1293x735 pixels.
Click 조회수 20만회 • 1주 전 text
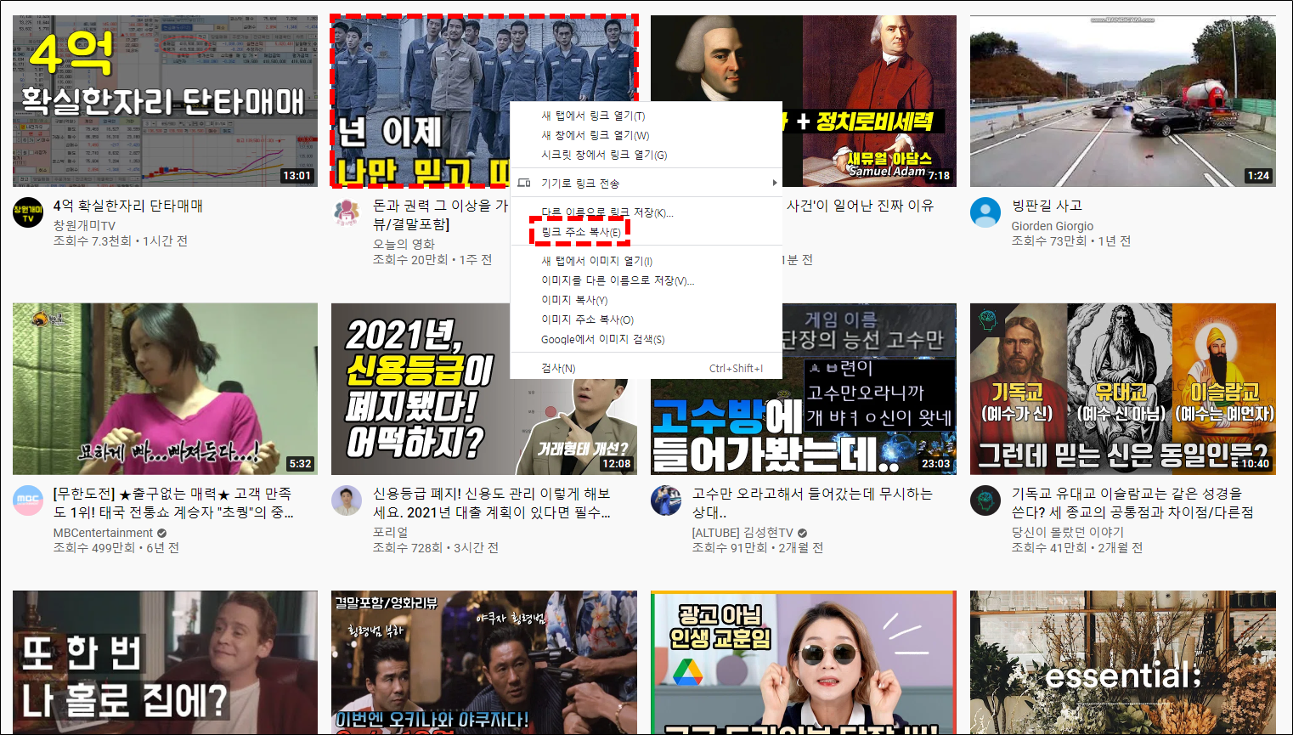point(432,260)
